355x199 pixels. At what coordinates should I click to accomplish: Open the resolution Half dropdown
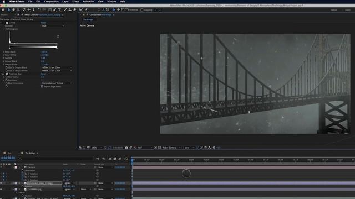tap(144, 148)
